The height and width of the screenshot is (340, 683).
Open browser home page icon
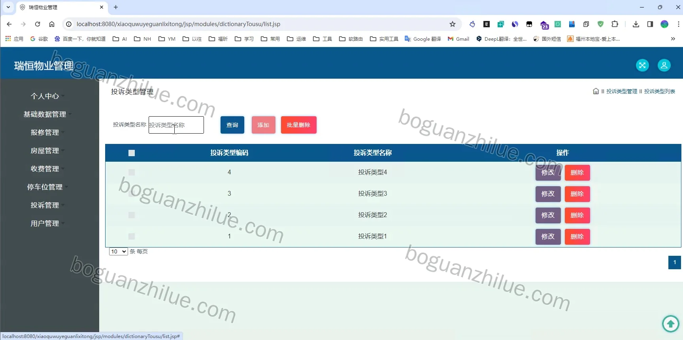click(52, 24)
